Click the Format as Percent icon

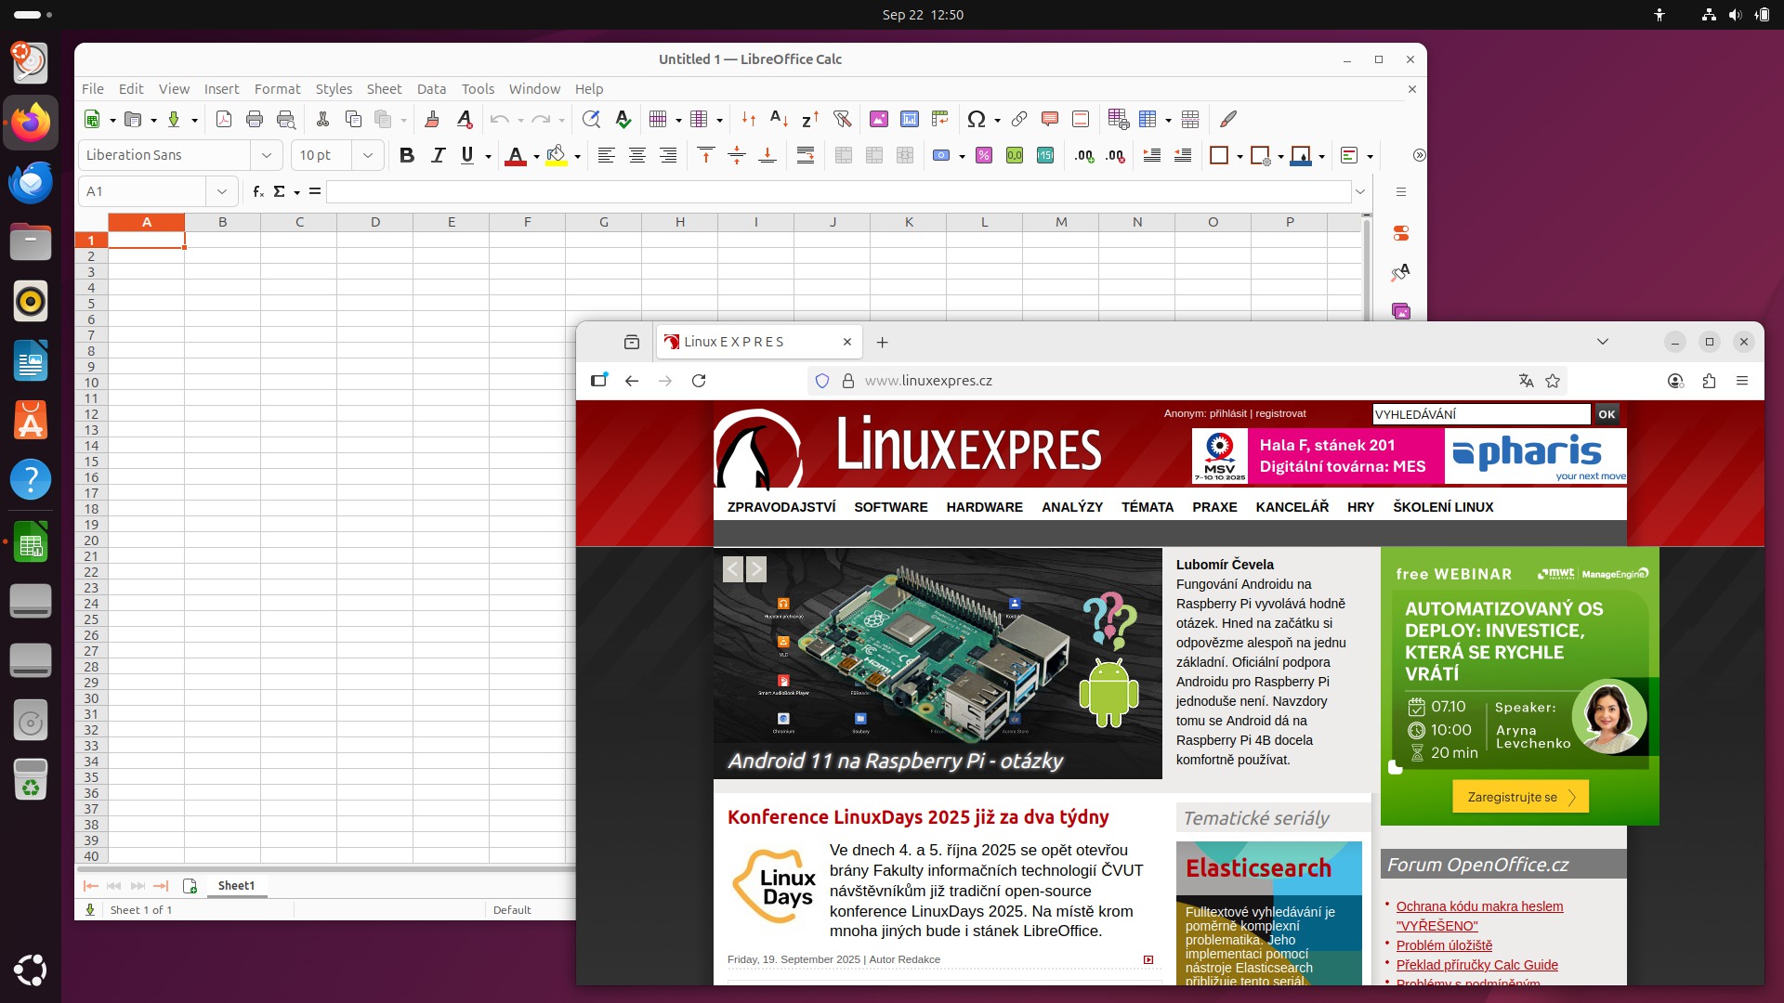(x=983, y=155)
